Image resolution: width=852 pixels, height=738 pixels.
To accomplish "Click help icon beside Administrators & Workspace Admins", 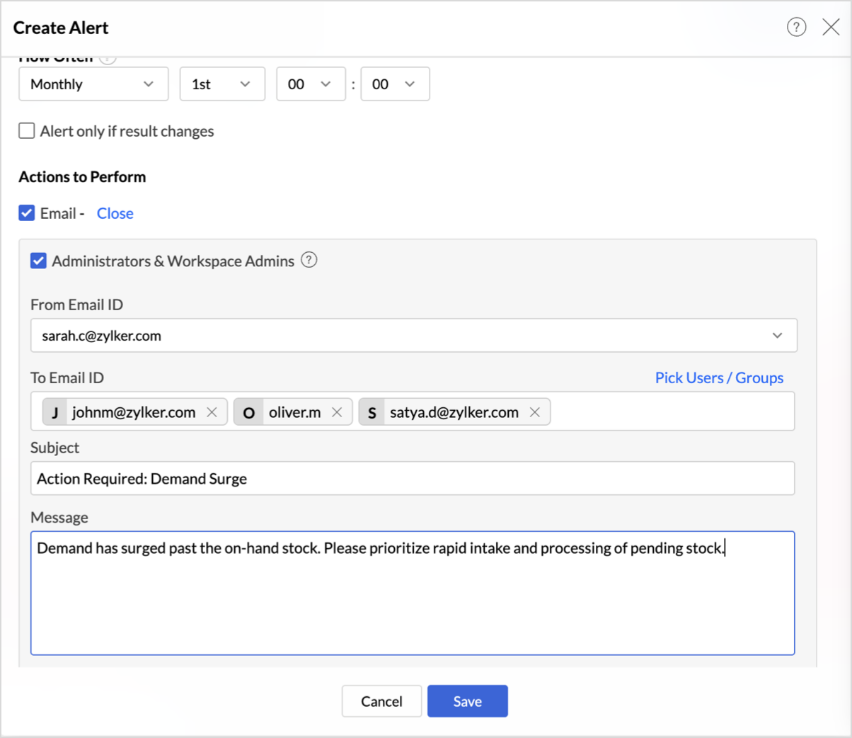I will coord(309,260).
